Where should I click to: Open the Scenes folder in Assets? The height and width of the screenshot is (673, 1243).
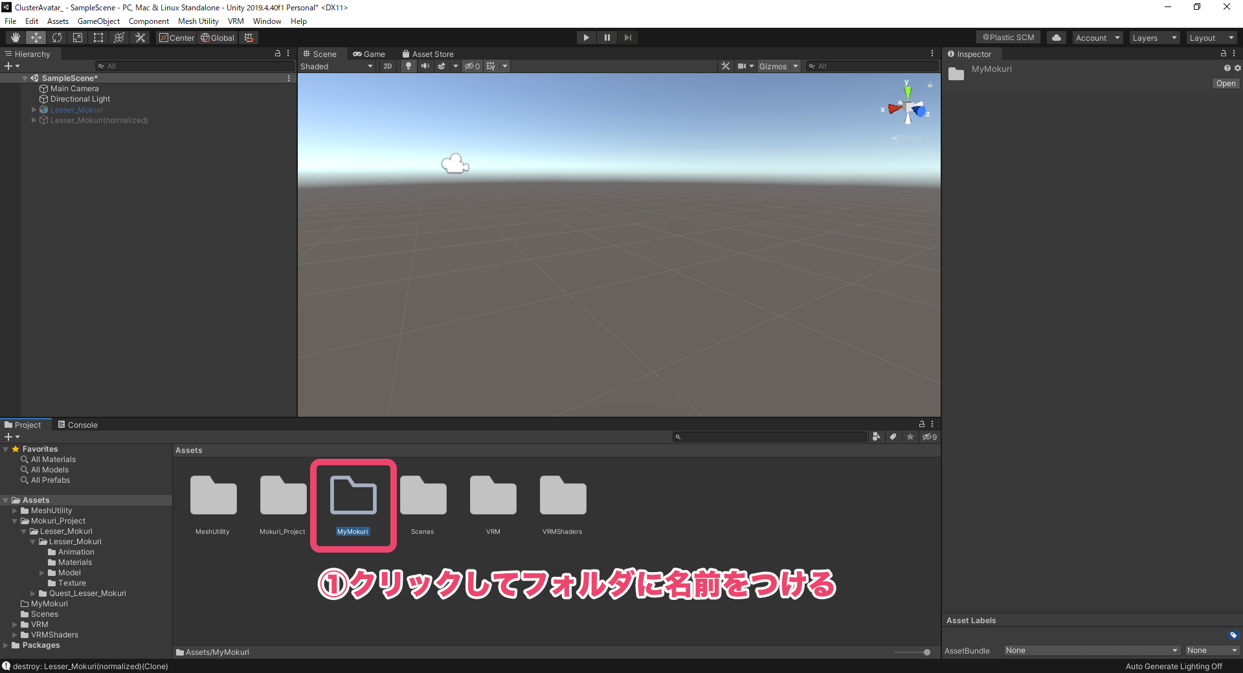click(422, 495)
